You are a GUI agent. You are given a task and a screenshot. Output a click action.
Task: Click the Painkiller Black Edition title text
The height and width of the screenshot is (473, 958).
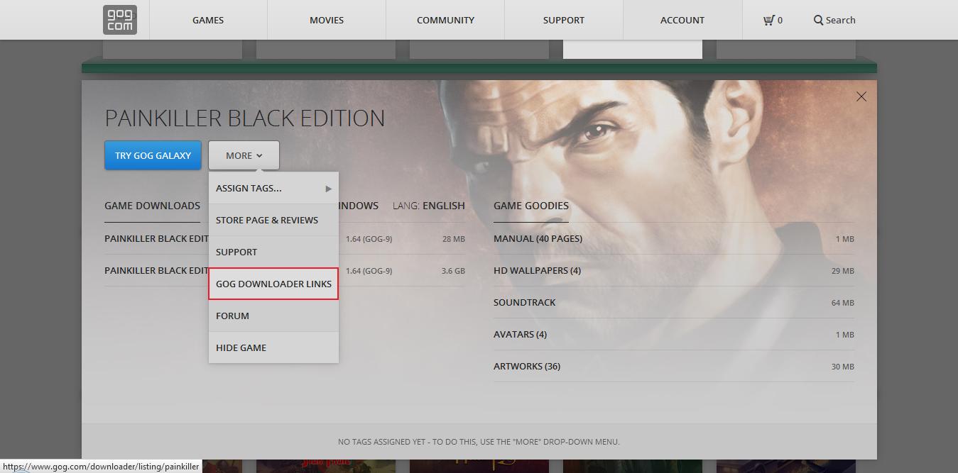pos(245,118)
